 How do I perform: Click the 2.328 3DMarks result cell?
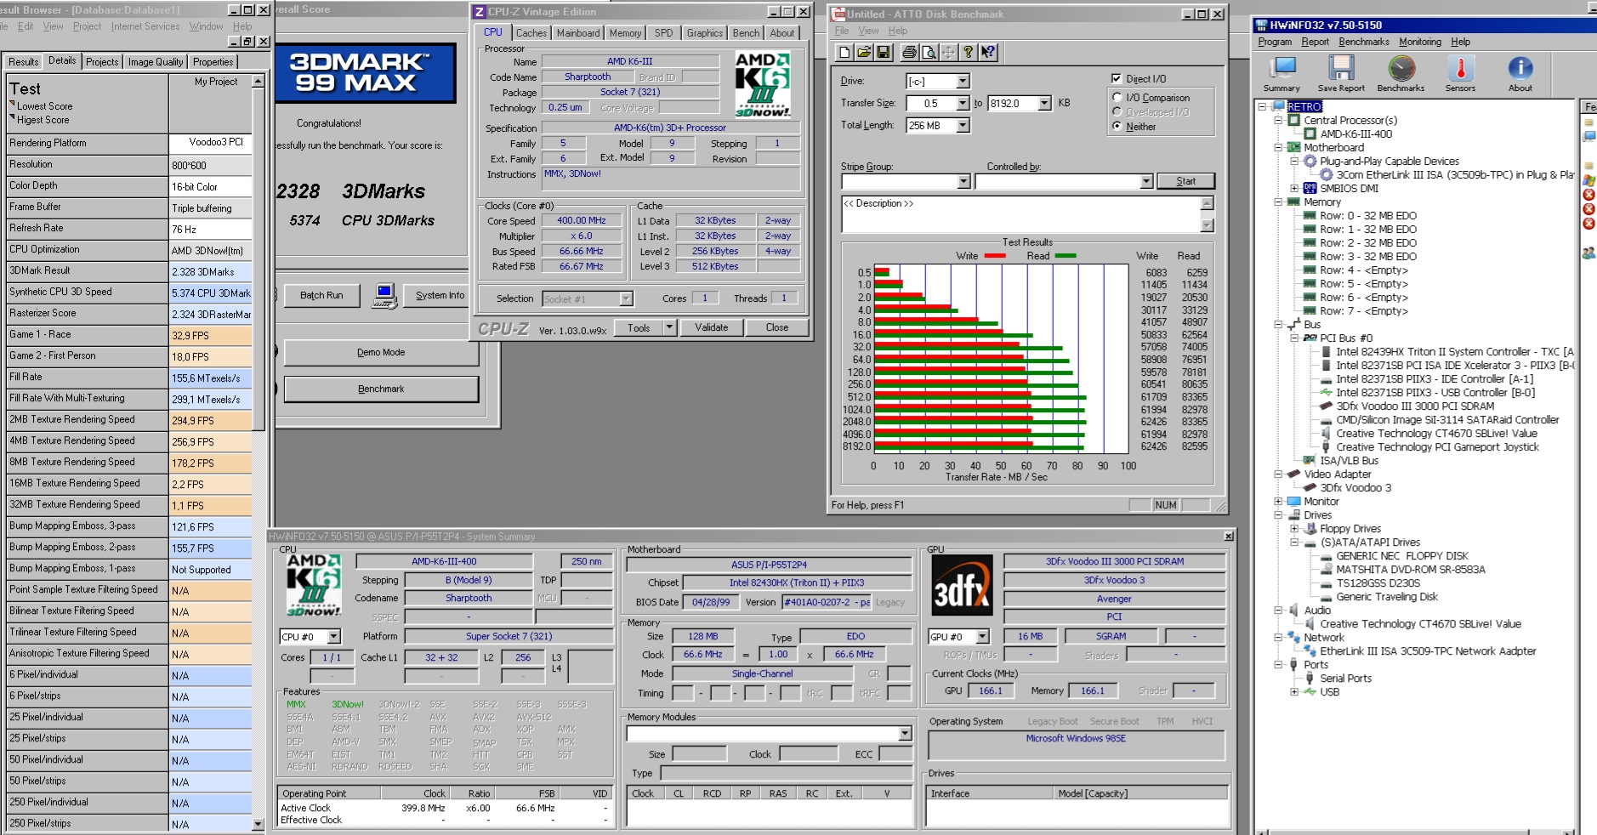point(210,272)
